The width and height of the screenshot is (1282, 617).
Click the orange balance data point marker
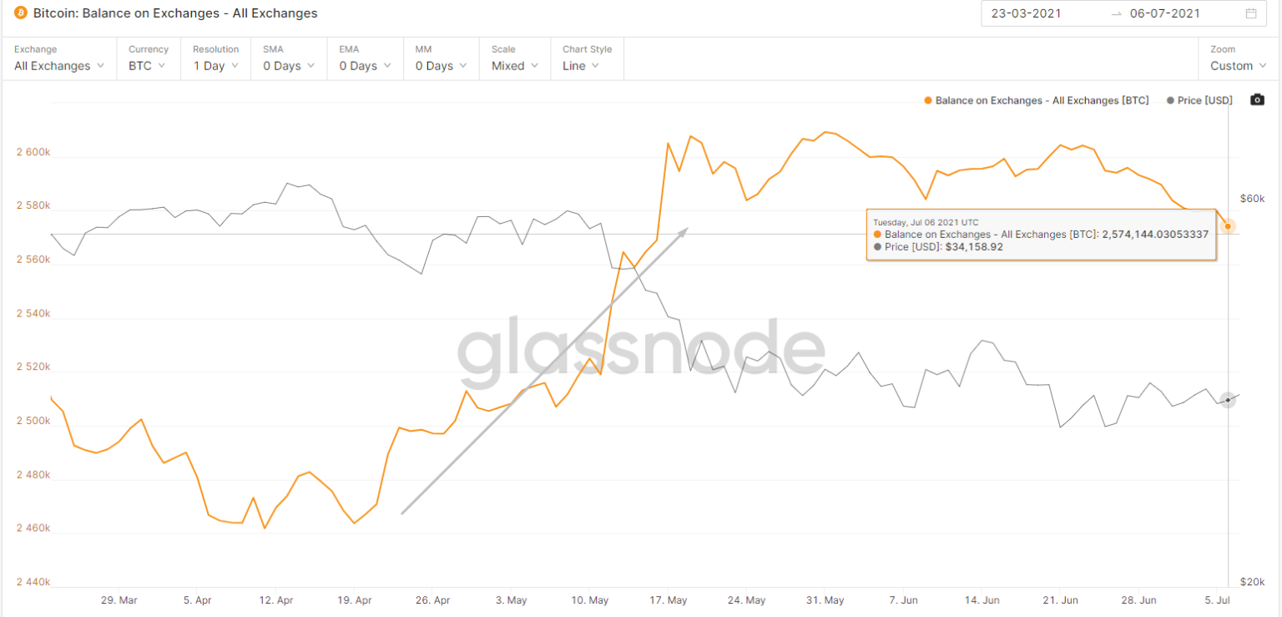pyautogui.click(x=1228, y=226)
